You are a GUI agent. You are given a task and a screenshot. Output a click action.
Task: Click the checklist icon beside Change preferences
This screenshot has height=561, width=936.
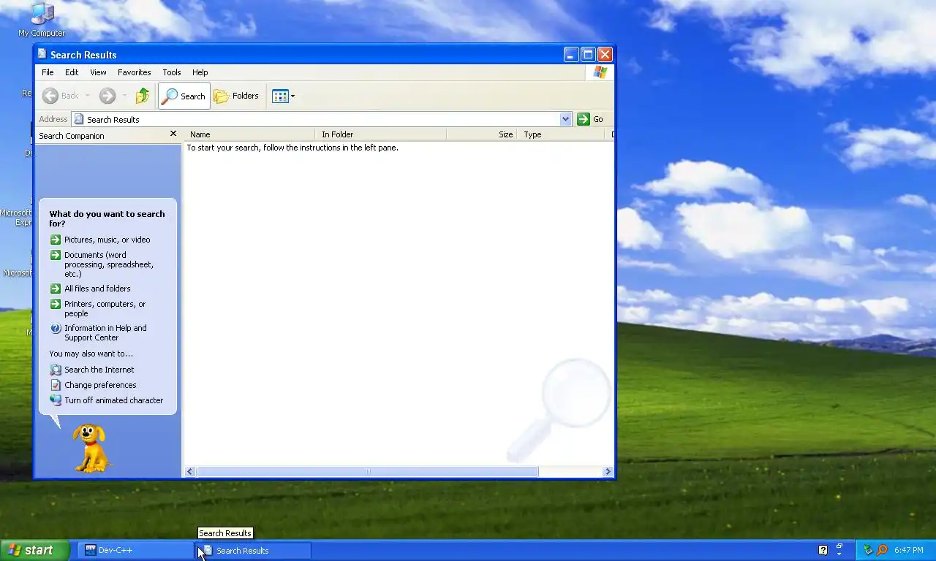click(x=56, y=385)
